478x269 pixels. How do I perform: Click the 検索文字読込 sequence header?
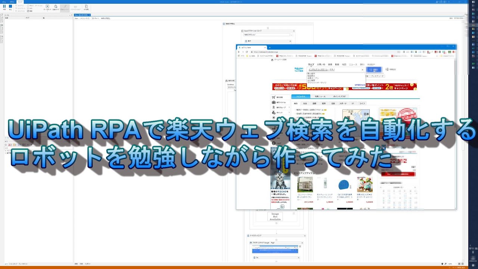(268, 24)
